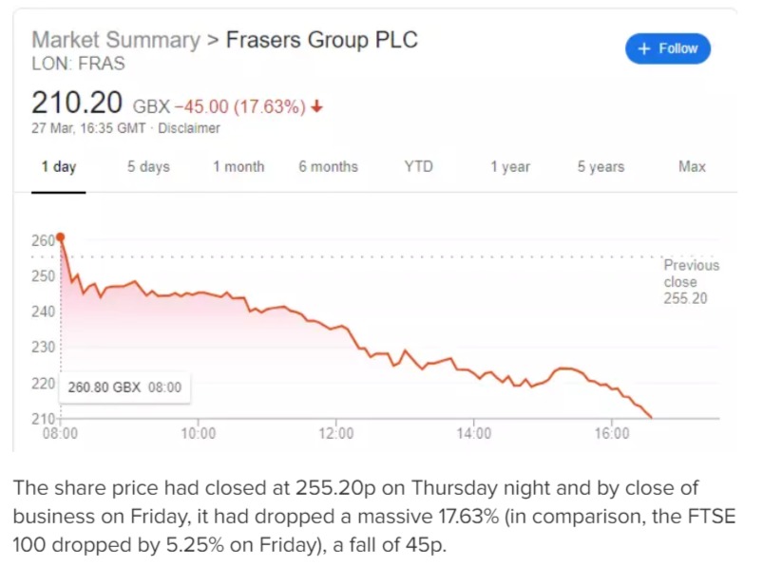Select the 1 day tab
Image resolution: width=763 pixels, height=567 pixels.
click(59, 167)
